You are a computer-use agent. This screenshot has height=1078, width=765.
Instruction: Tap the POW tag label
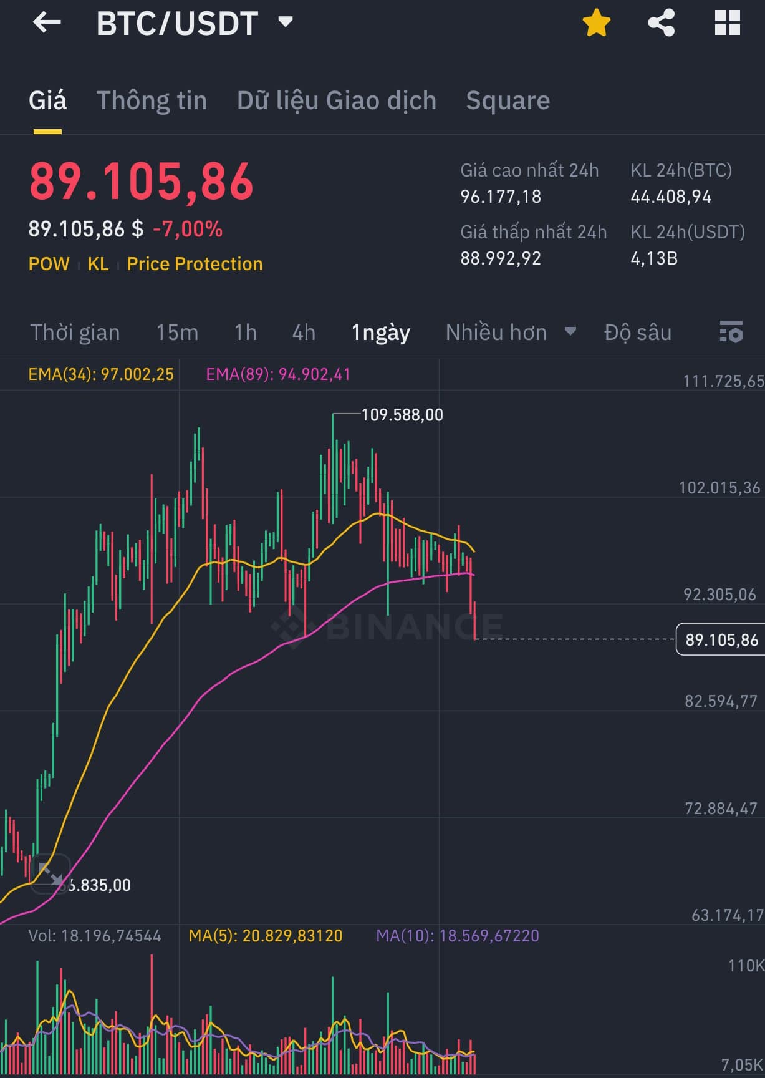click(x=49, y=264)
